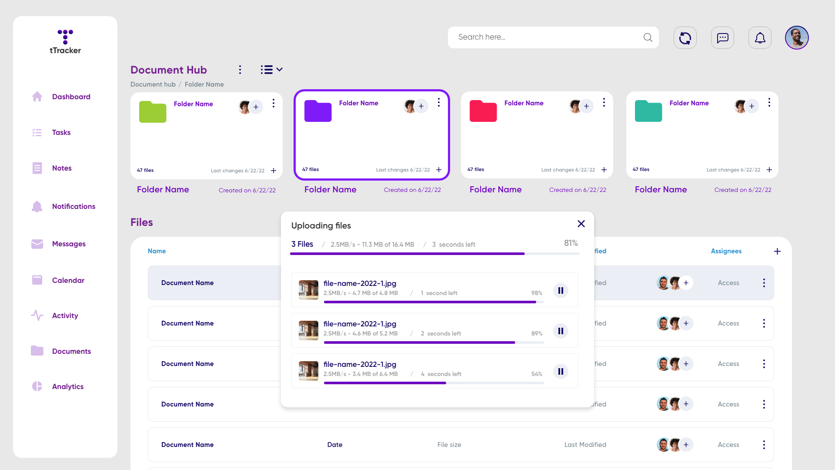This screenshot has height=470, width=835.
Task: Click plus icon beside Assignees column
Action: [777, 251]
